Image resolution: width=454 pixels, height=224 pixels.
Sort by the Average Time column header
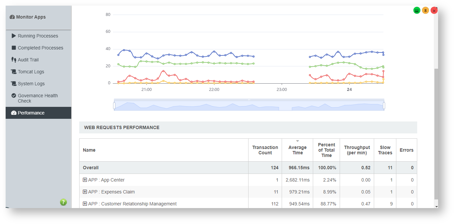point(297,150)
